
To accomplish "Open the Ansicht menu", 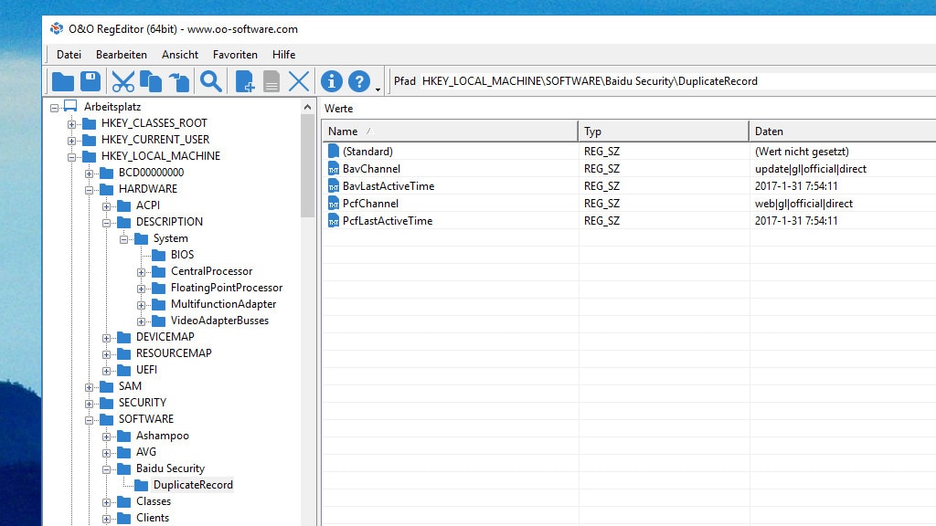I will tap(180, 54).
